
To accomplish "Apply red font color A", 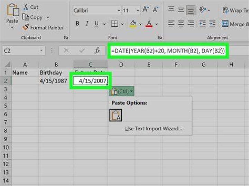I will 149,24.
